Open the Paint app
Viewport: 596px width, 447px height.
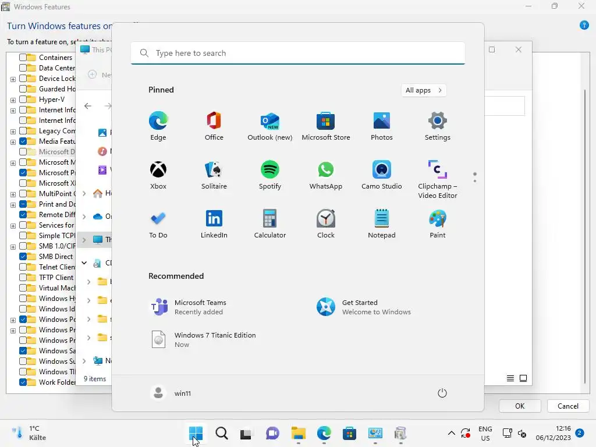[438, 224]
